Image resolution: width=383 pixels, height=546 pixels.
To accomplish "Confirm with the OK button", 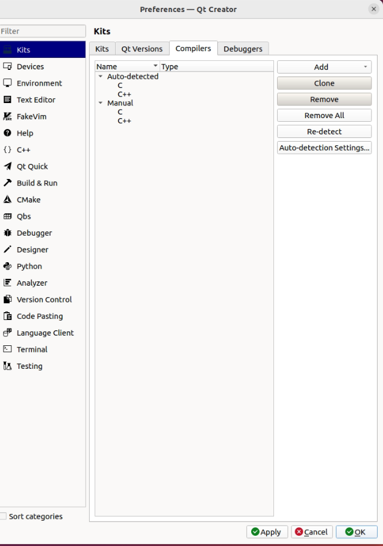I will [357, 532].
